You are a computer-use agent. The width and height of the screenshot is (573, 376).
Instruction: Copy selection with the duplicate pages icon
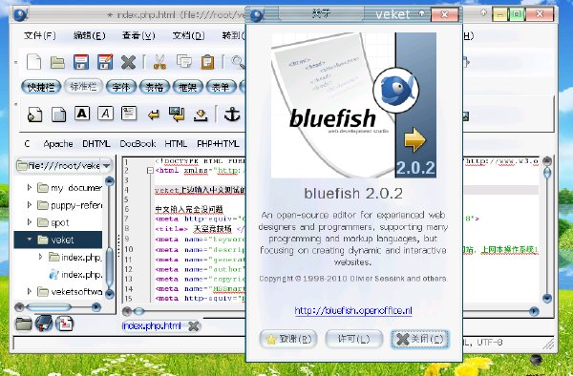pos(183,61)
